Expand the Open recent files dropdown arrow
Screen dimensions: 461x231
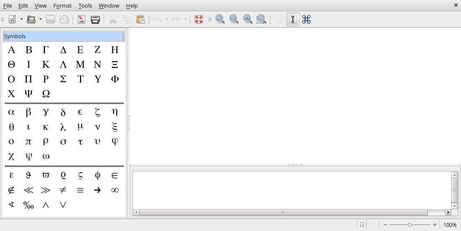point(40,19)
